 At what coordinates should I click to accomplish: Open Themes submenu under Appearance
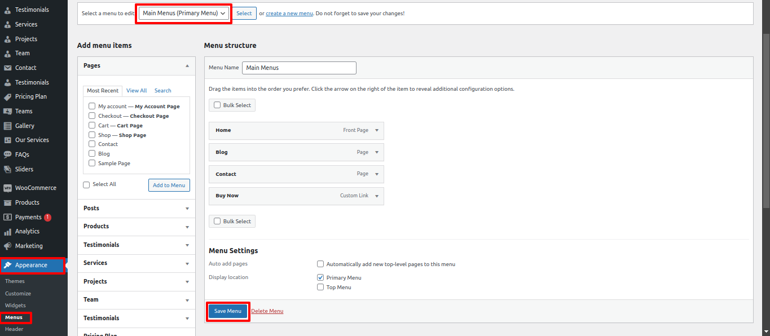coord(15,281)
